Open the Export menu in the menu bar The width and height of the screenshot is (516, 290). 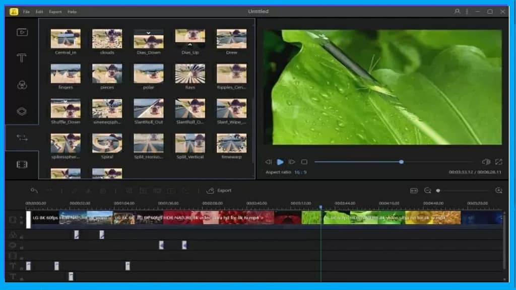55,11
